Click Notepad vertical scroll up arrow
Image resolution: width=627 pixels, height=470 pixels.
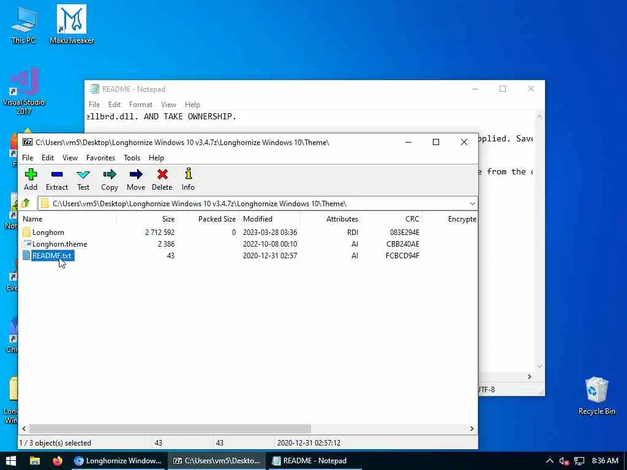[x=539, y=116]
